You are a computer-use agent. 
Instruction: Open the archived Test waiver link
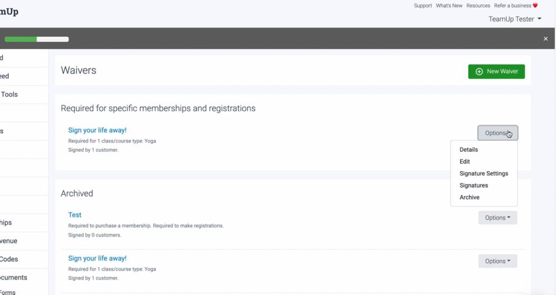75,215
